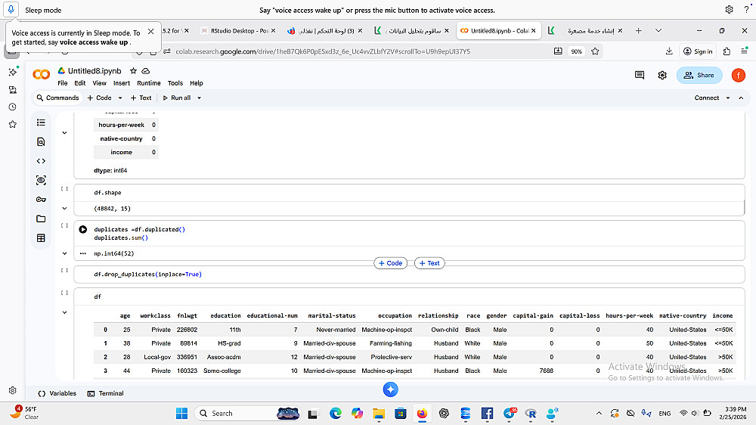Run the duplicates cell play button
The width and height of the screenshot is (756, 425).
83,230
